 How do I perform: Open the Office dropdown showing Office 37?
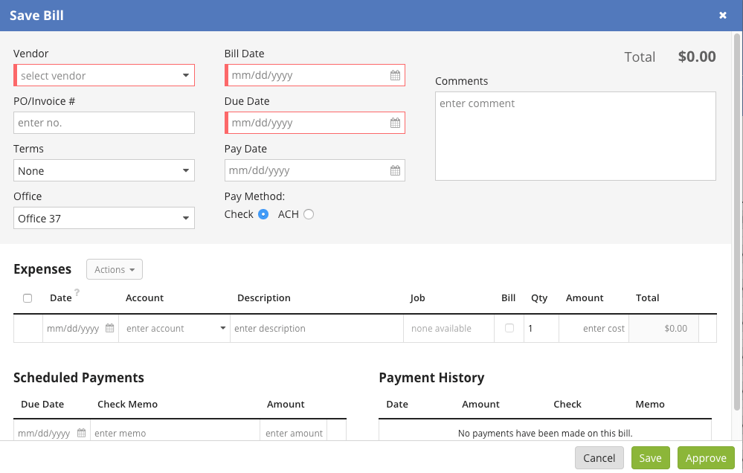104,218
